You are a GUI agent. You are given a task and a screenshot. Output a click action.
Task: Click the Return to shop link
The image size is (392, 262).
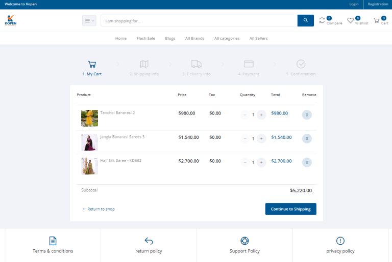point(99,209)
